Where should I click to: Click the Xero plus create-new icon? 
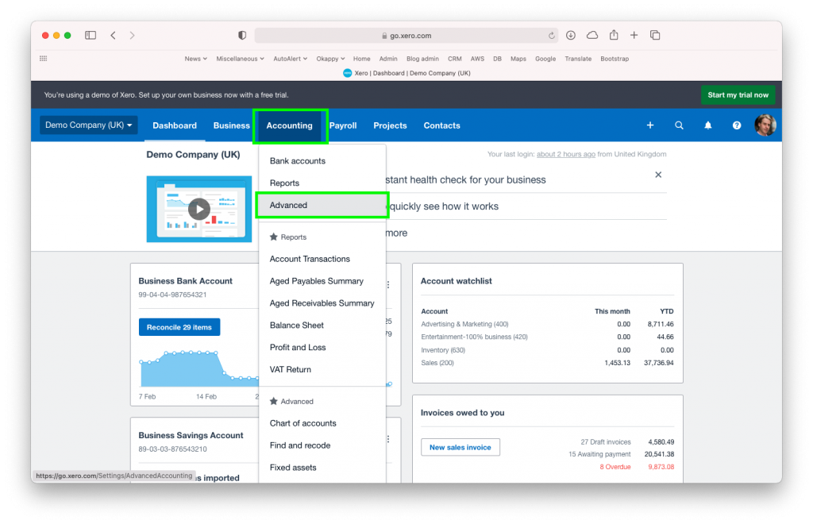(x=649, y=125)
